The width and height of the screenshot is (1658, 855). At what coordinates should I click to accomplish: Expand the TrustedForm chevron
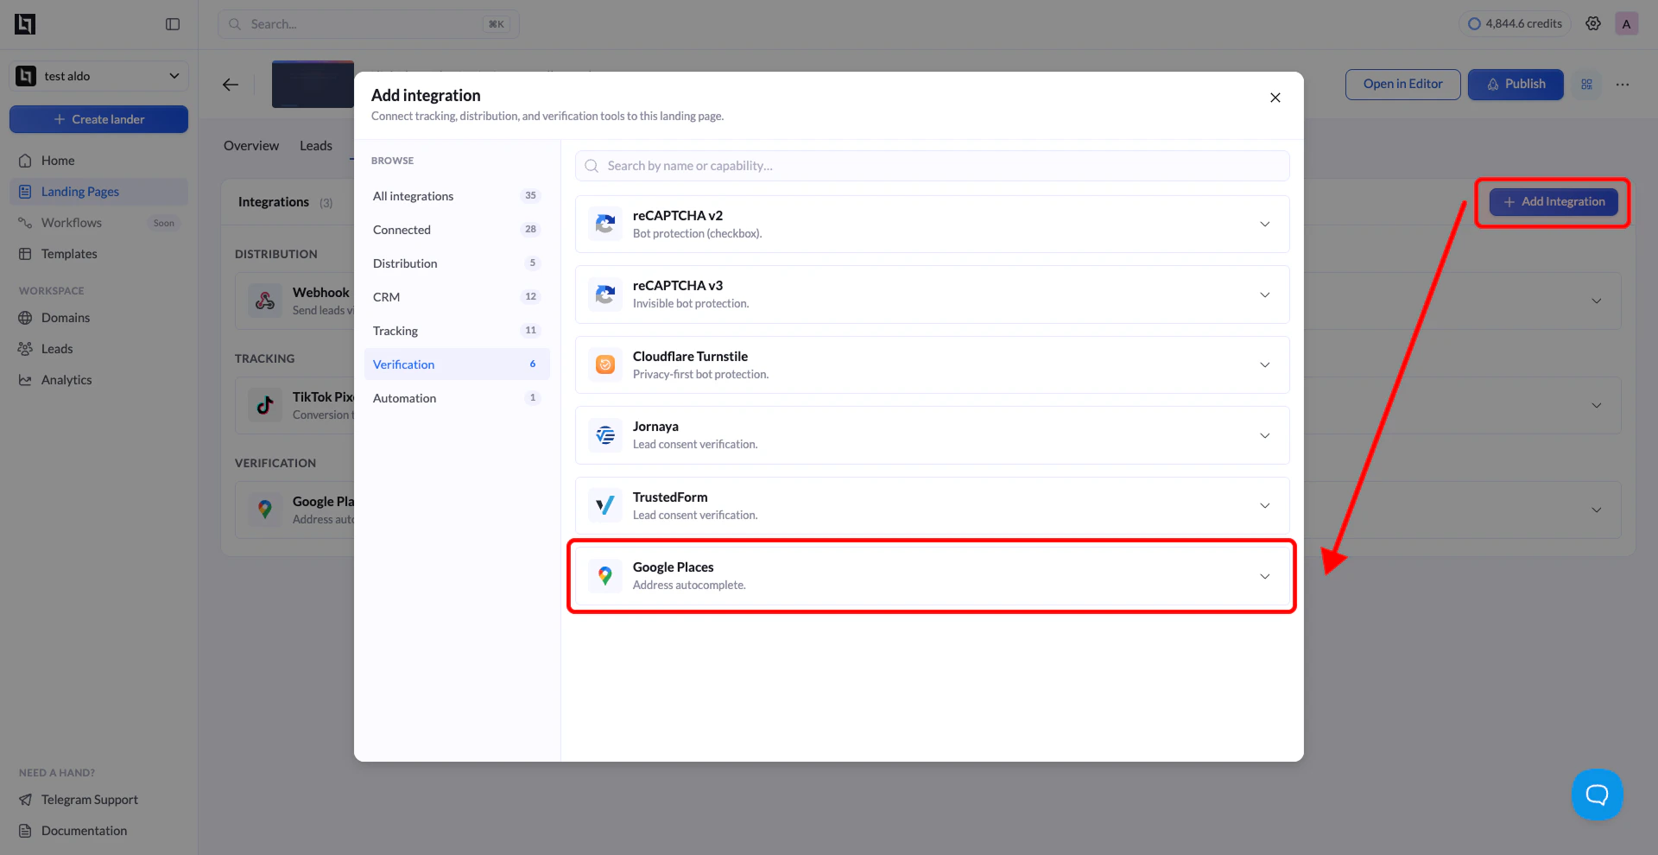pos(1264,506)
